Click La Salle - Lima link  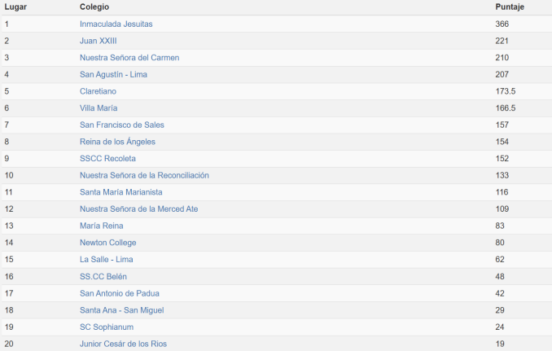(x=107, y=260)
